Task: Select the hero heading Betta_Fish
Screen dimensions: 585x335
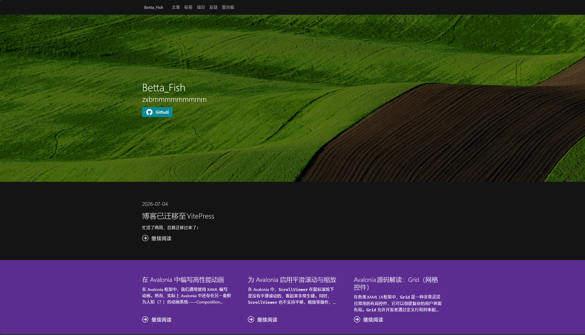Action: pyautogui.click(x=164, y=88)
